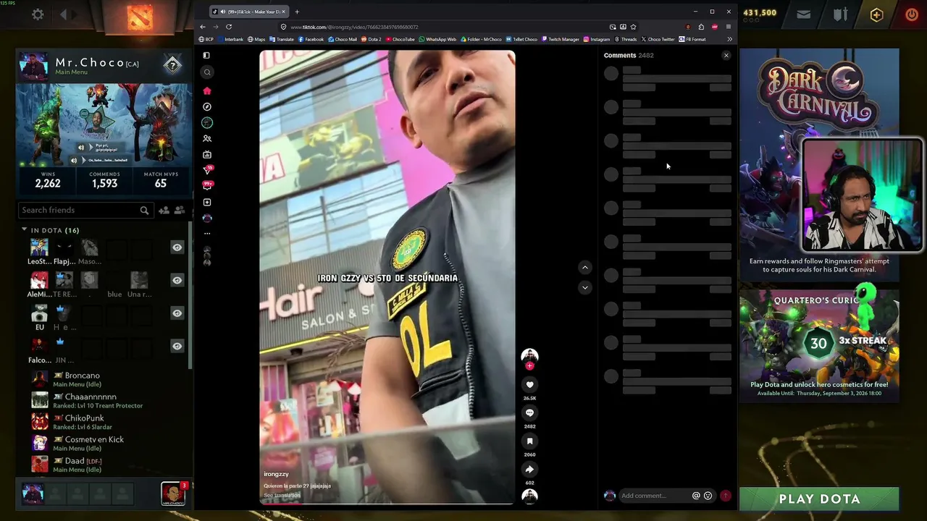Go to the previous video with up chevron

point(585,268)
